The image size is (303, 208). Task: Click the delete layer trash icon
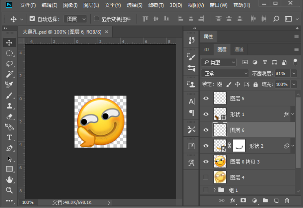(287, 201)
